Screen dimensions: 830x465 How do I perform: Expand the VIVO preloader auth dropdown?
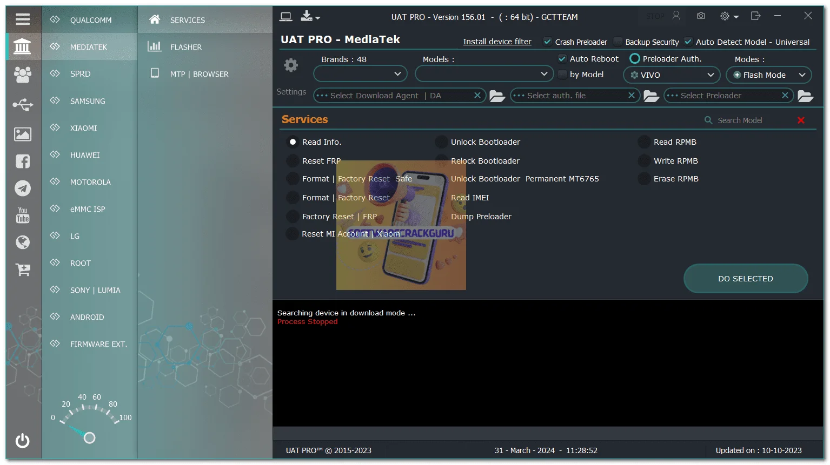(672, 75)
